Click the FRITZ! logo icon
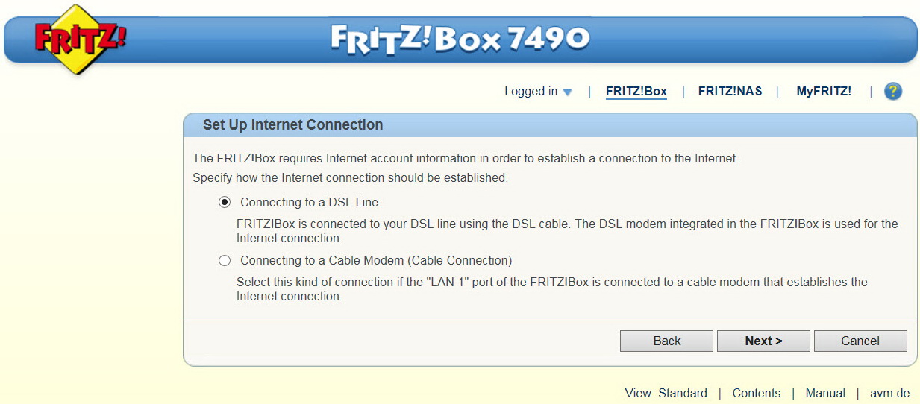The height and width of the screenshot is (404, 920). [x=80, y=38]
